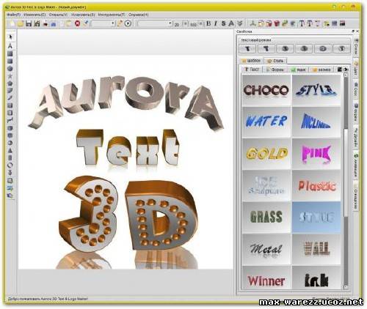This screenshot has height=309, width=367.
Task: Open the dropdown left of play button
Action: point(103,23)
